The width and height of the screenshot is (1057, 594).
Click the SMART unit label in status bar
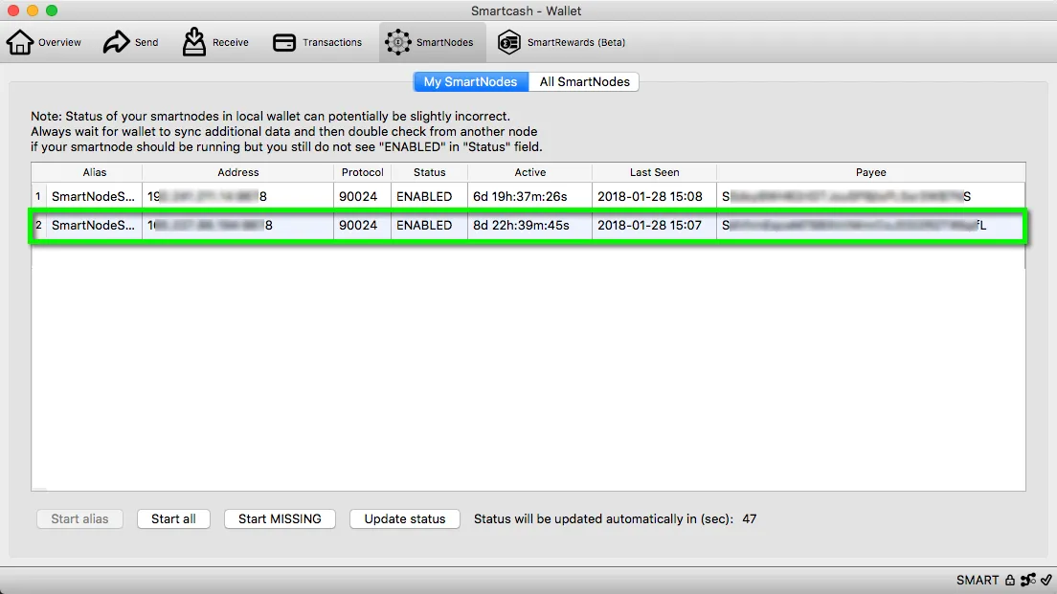coord(978,580)
